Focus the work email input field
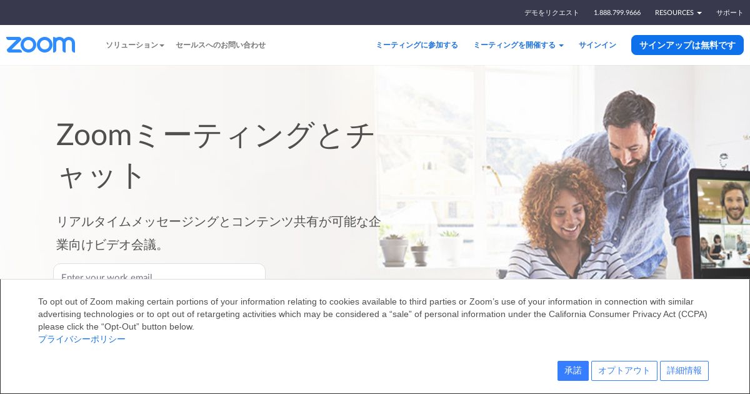This screenshot has height=394, width=750. pos(159,272)
